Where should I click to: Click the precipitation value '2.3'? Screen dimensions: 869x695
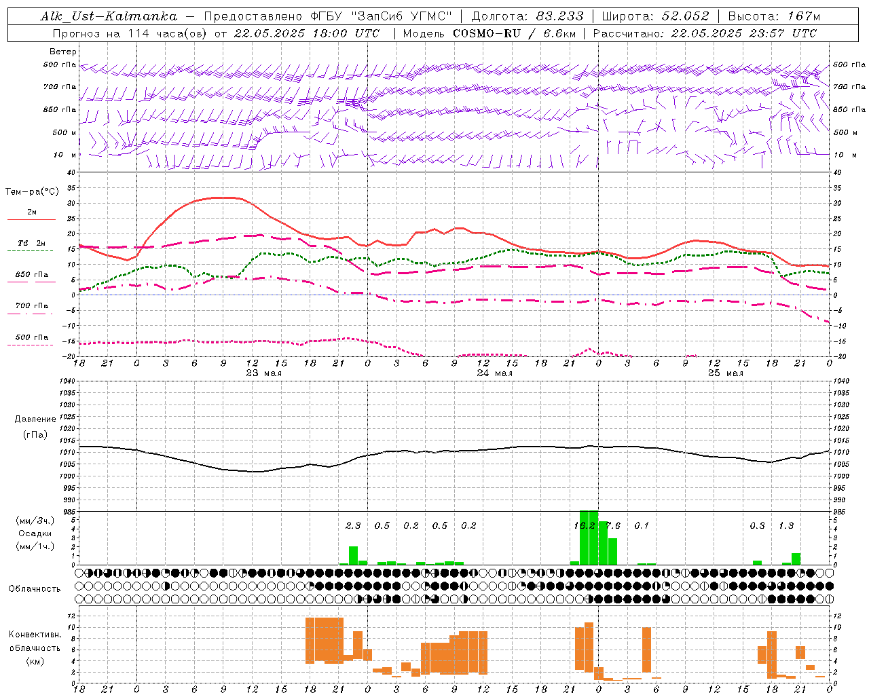coord(353,525)
